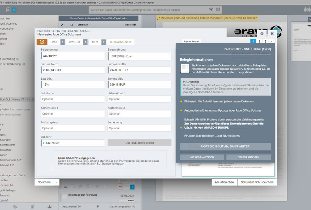
Task: Click HÖRT SICH GUT AN, DANN WEITER
Action: point(225,146)
